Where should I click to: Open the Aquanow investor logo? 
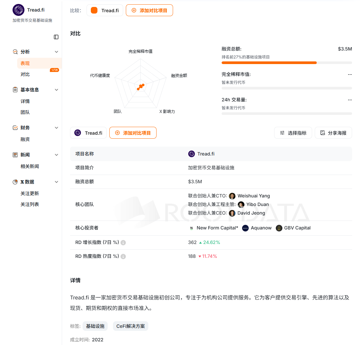point(245,228)
